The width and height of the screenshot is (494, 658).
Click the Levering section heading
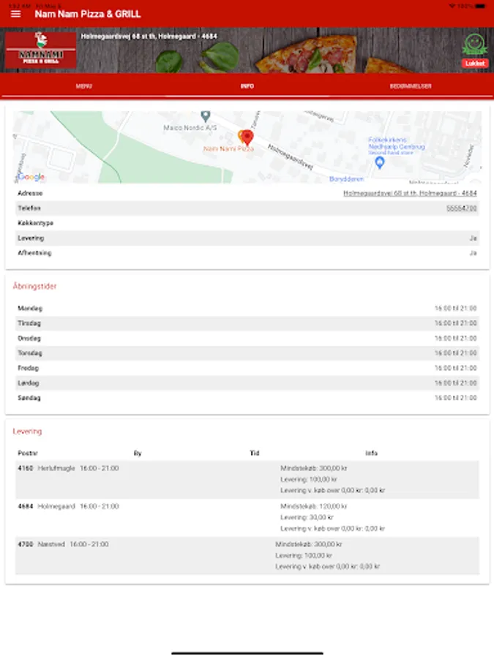27,431
